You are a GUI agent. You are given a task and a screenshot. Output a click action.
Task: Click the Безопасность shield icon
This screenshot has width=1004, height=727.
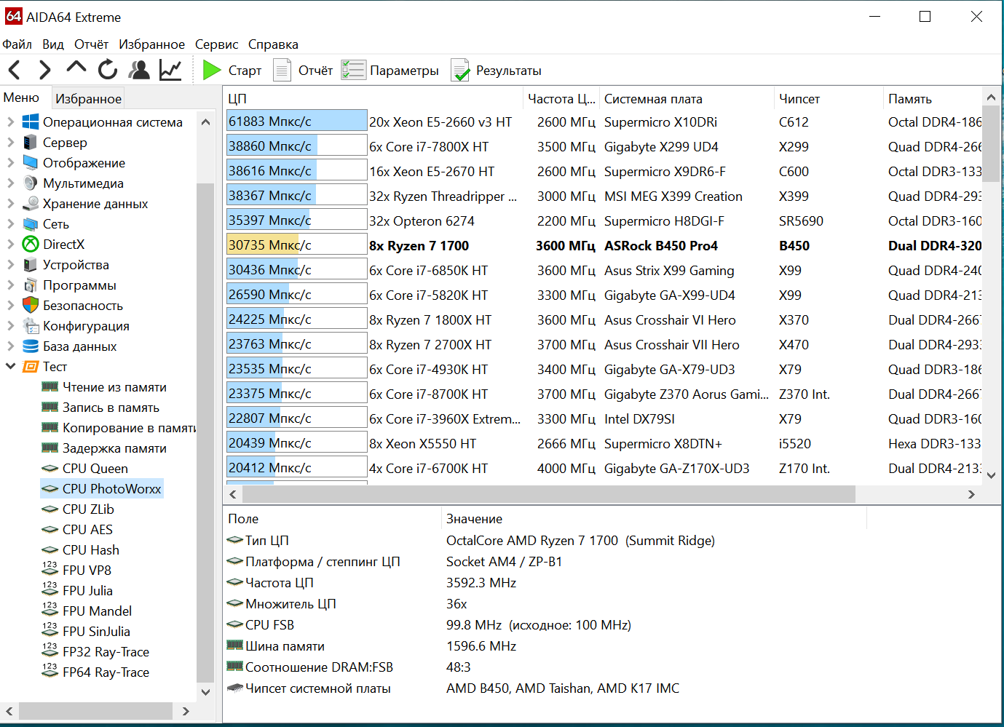click(31, 305)
